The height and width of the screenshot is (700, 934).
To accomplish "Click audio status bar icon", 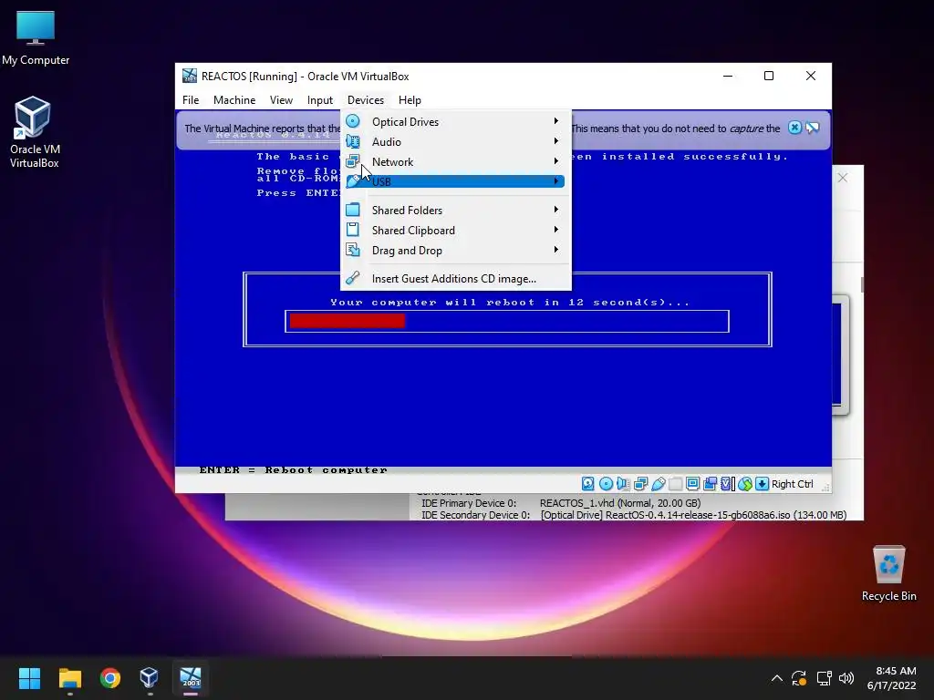I will click(623, 484).
